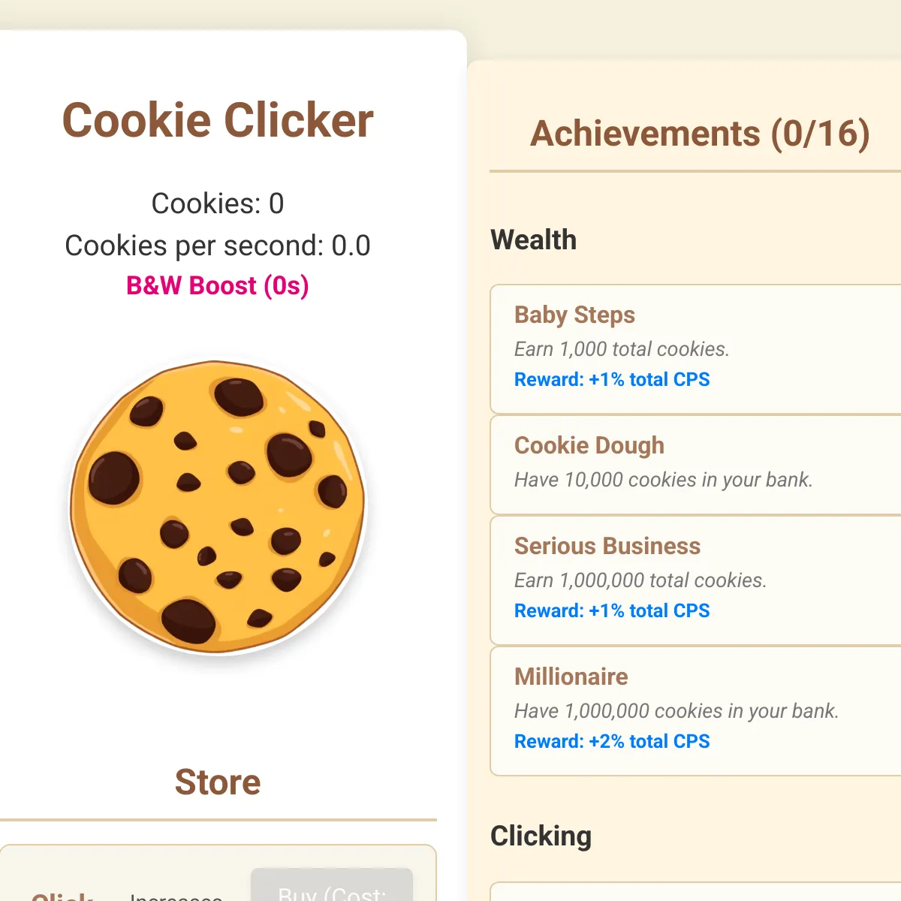Click 'Have 10,000 cookies in your bank' text

(x=664, y=480)
